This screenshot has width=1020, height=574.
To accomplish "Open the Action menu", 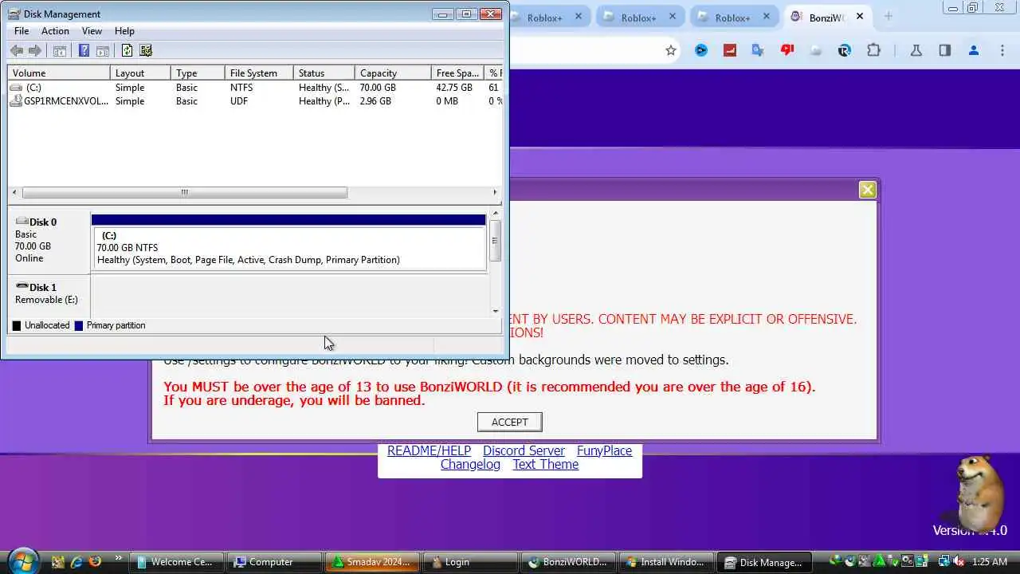I will [55, 31].
